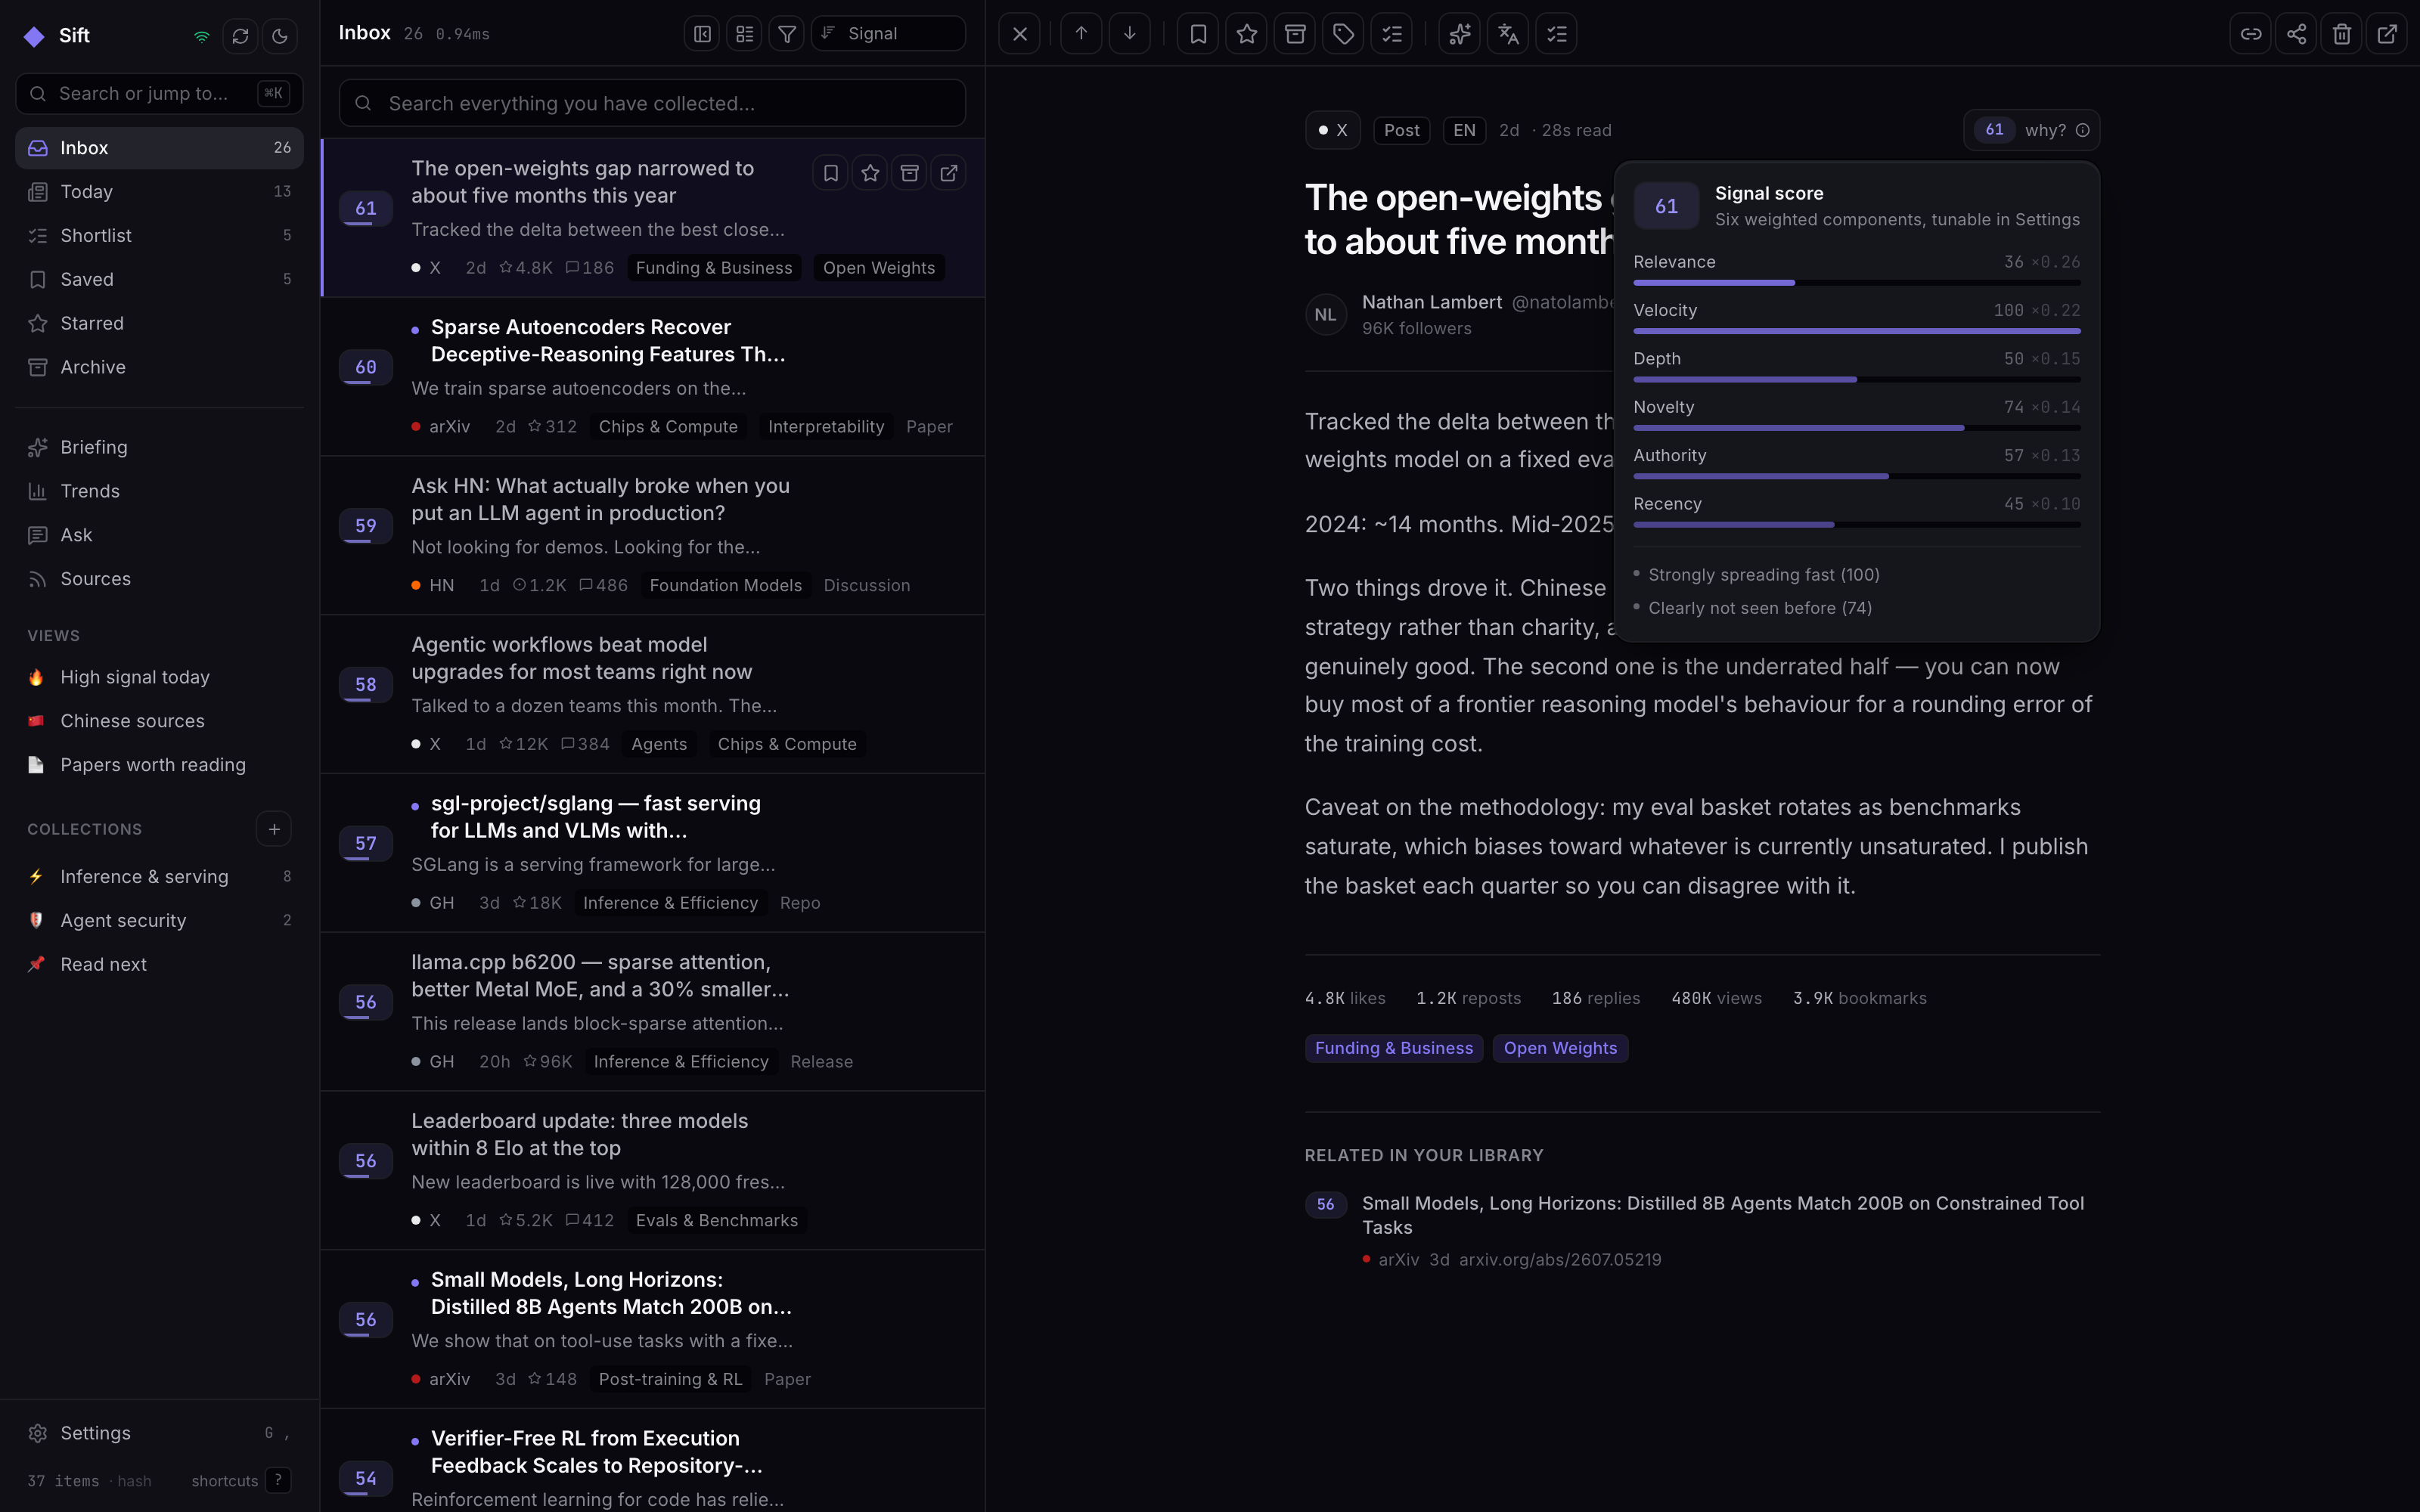
Task: Open Trends page
Action: click(159, 492)
